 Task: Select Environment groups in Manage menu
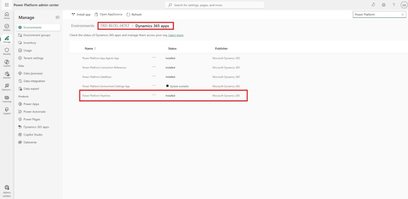point(37,35)
